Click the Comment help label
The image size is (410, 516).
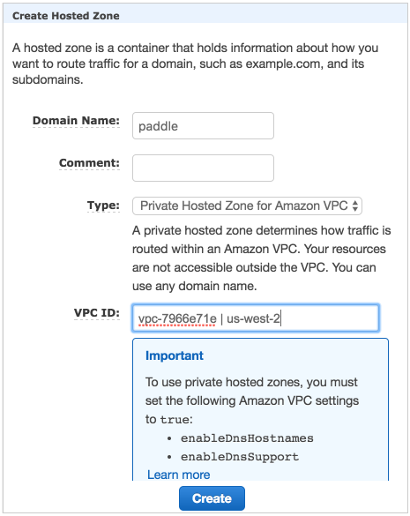(x=89, y=163)
